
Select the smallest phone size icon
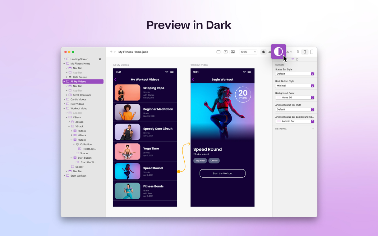(x=298, y=52)
